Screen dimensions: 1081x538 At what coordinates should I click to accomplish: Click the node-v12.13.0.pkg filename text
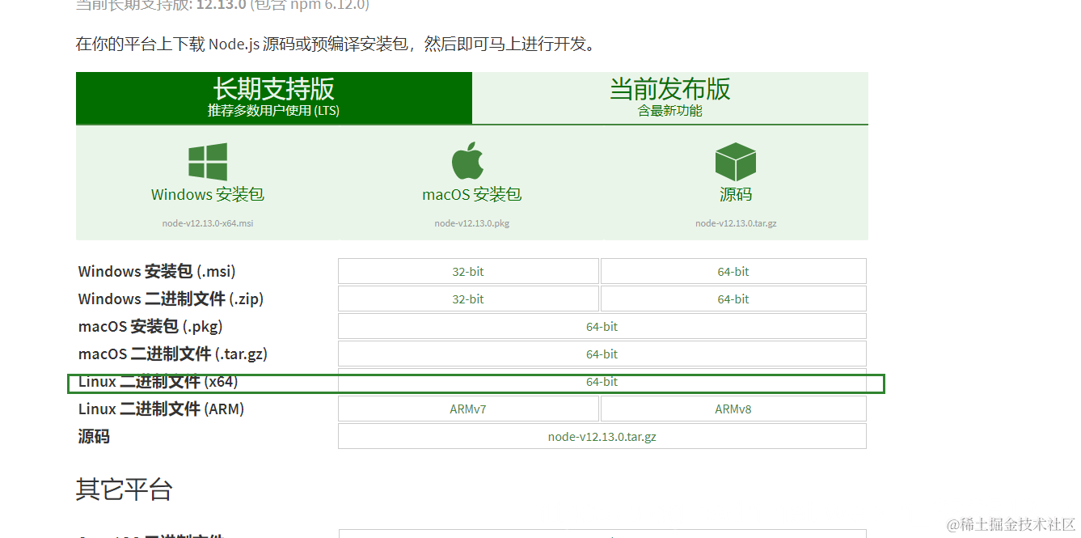click(472, 223)
